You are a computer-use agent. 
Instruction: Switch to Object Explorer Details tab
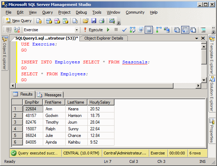coord(104,38)
